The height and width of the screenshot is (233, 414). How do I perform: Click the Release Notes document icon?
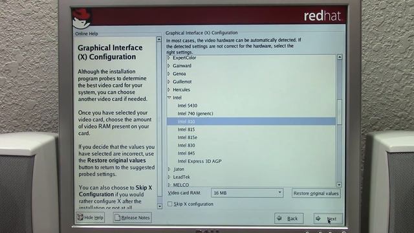point(117,217)
